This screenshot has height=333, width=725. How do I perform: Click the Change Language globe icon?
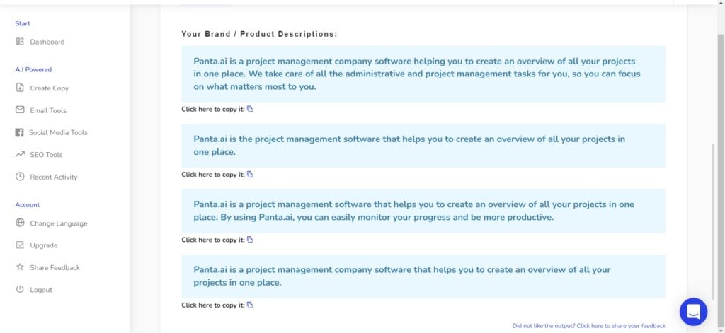point(20,223)
